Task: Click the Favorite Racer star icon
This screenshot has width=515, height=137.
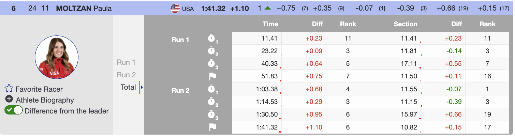Action: click(9, 89)
